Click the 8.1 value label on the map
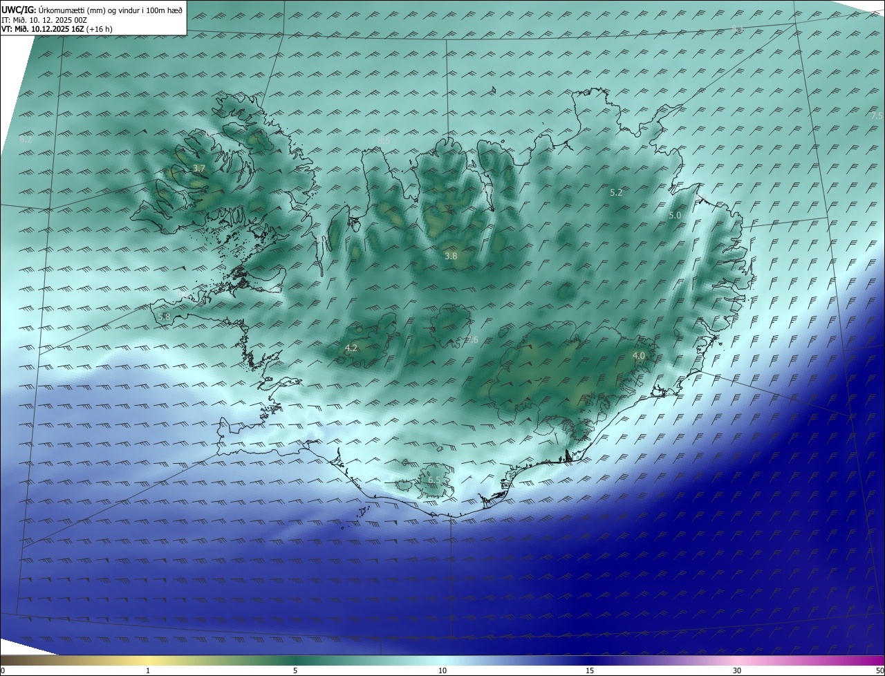Image resolution: width=885 pixels, height=676 pixels. (737, 28)
